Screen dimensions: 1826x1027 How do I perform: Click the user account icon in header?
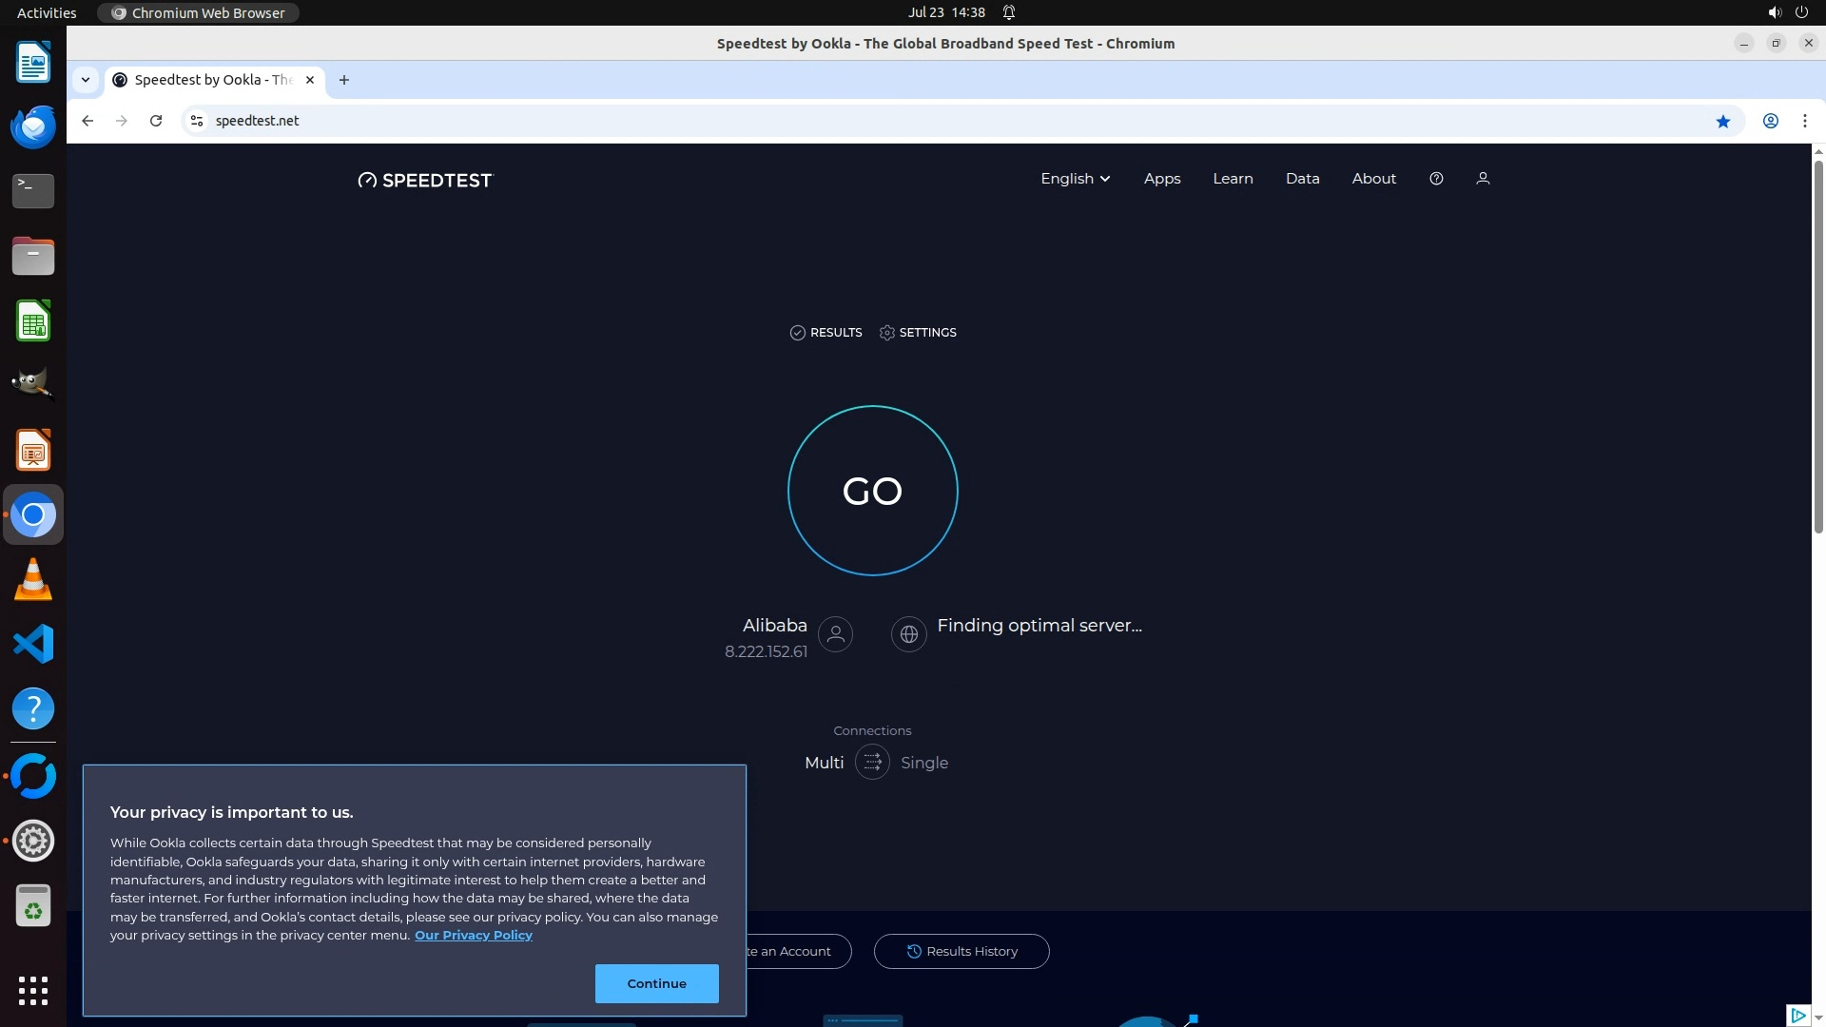(x=1482, y=179)
